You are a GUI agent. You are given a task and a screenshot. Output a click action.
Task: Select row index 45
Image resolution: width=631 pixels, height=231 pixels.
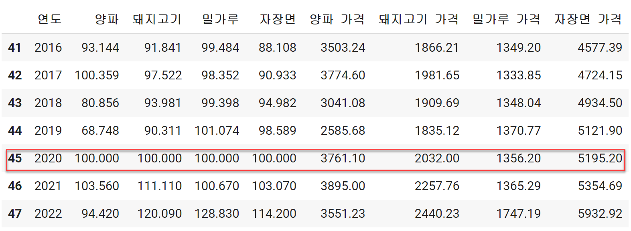click(x=15, y=158)
